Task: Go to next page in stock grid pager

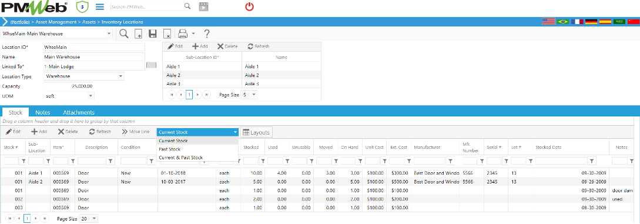Action: (x=35, y=219)
